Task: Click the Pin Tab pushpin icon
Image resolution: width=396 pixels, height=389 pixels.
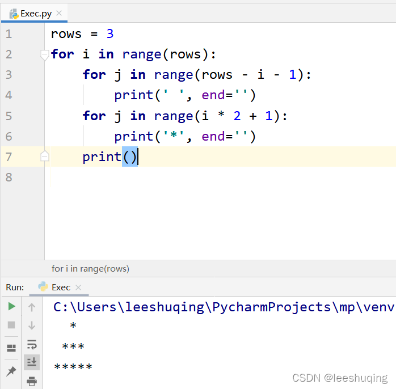Action: click(11, 371)
